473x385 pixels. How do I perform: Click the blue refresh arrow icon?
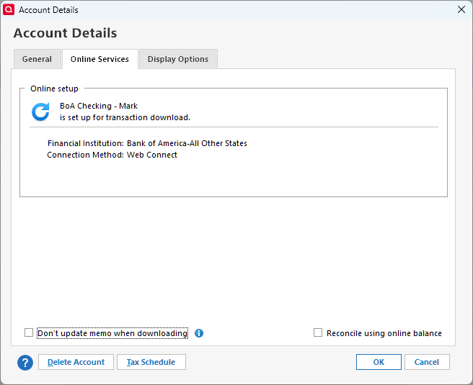point(40,112)
